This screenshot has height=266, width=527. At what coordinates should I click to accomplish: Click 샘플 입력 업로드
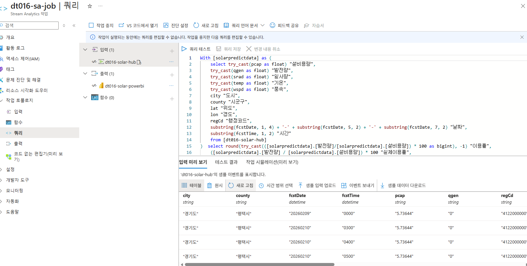(x=317, y=185)
